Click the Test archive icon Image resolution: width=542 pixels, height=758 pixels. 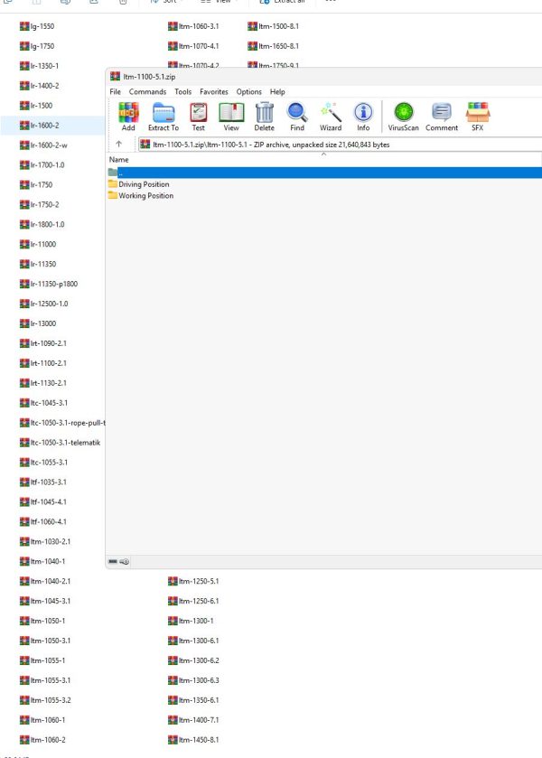[x=198, y=117]
